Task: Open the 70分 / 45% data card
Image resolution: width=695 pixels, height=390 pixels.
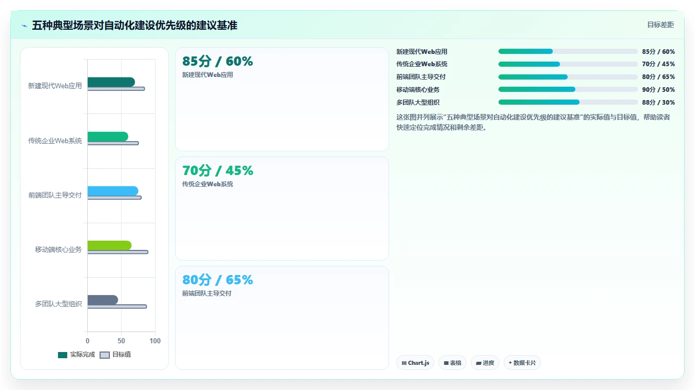Action: [x=282, y=209]
